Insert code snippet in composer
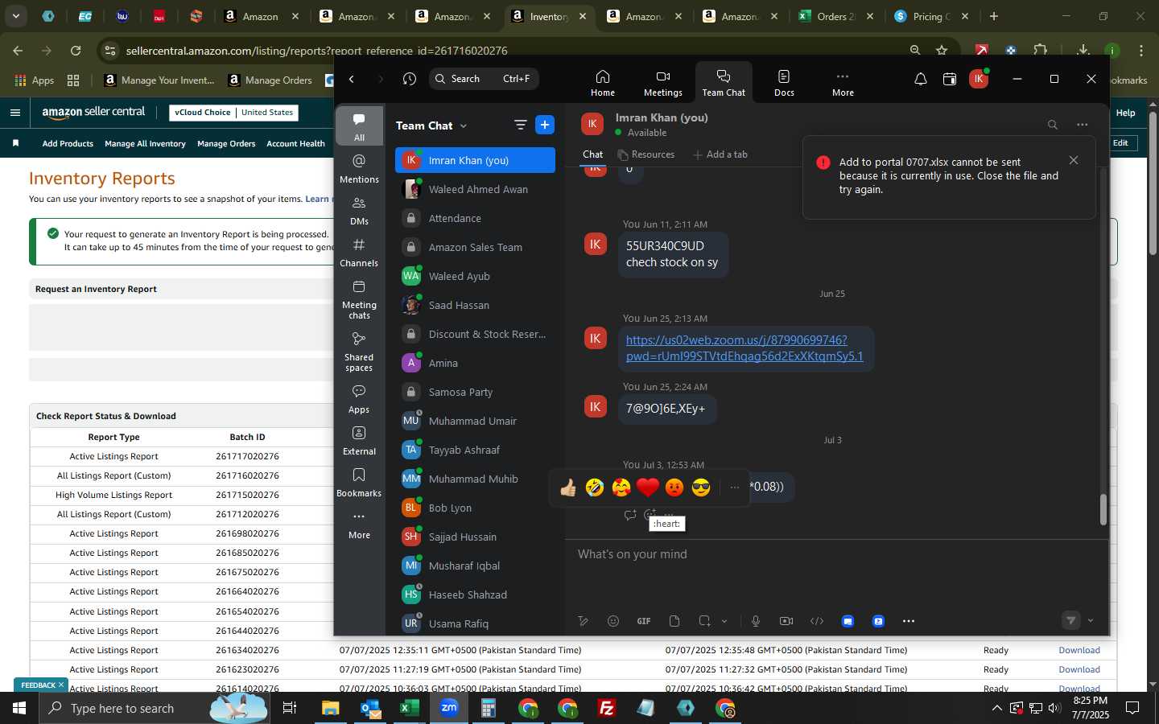The height and width of the screenshot is (724, 1159). (x=817, y=621)
